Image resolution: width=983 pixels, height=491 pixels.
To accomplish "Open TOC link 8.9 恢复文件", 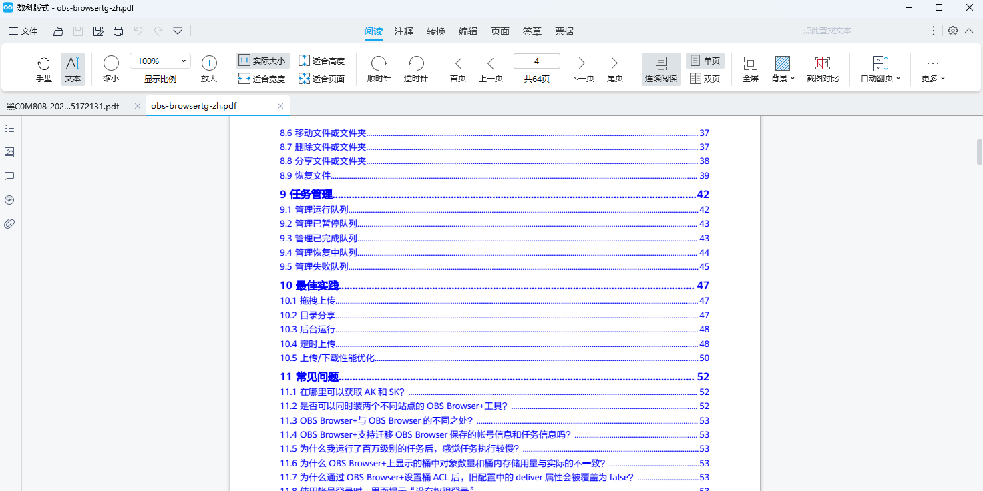I will click(x=494, y=176).
